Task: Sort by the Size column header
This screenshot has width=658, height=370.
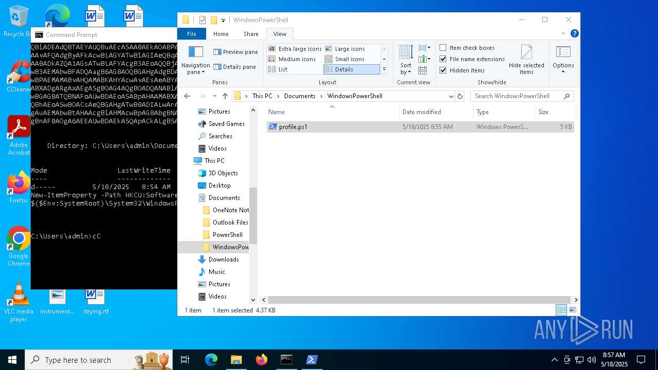Action: 554,112
